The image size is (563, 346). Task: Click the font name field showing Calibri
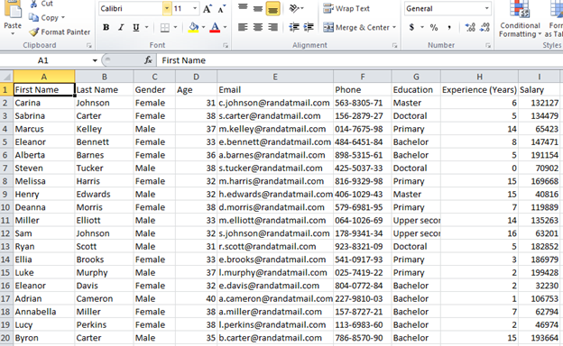(x=131, y=8)
